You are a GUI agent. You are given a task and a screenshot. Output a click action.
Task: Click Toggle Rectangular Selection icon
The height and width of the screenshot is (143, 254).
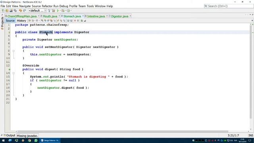[x=54, y=21]
